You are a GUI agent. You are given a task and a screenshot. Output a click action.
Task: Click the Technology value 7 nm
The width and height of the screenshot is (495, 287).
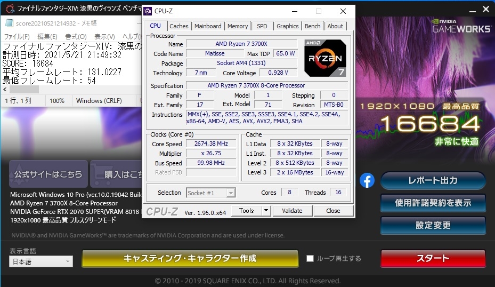(201, 73)
